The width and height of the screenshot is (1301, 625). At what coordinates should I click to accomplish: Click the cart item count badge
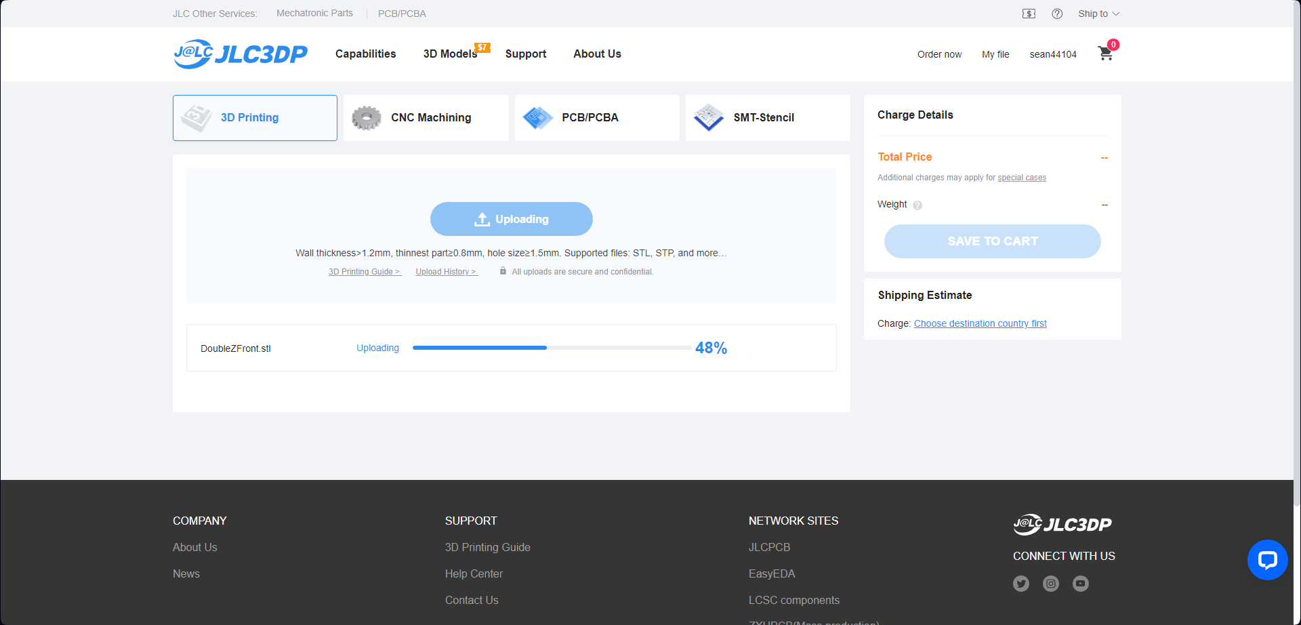(x=1113, y=45)
